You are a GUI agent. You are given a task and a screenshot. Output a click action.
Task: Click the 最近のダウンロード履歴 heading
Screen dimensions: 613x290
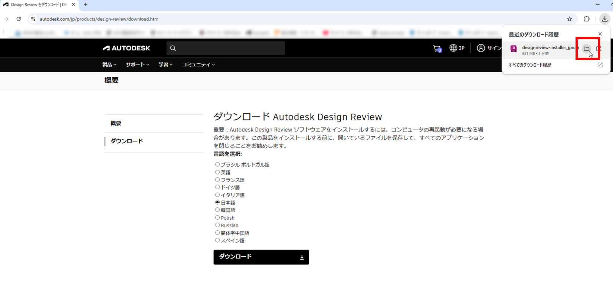[534, 34]
